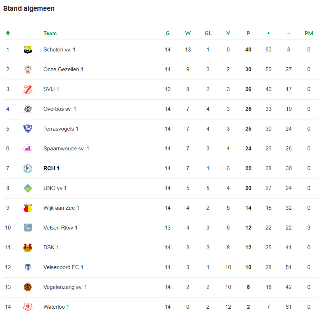Viewport: 328px width, 313px height.
Task: Click the P points column header
Action: (248, 33)
